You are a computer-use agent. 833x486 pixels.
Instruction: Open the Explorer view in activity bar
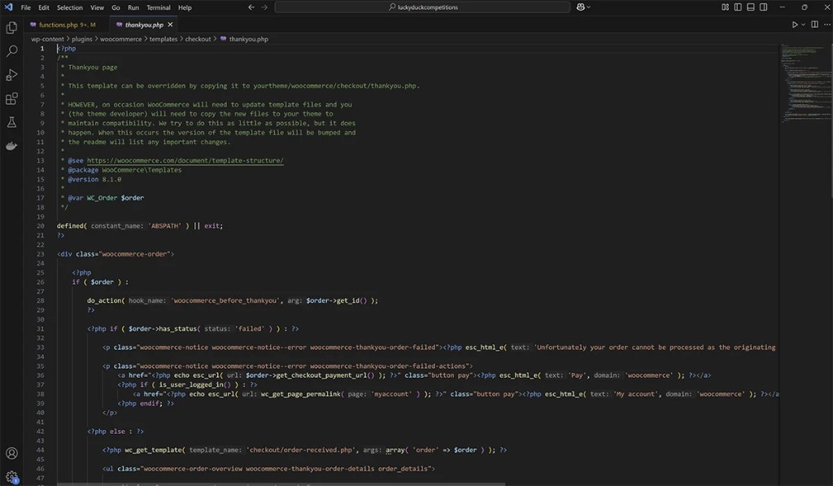(x=11, y=27)
